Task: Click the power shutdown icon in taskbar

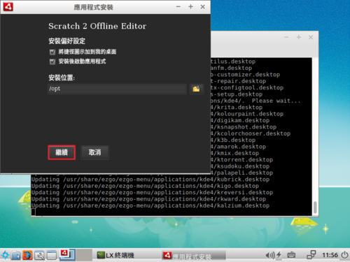Action: (344, 255)
